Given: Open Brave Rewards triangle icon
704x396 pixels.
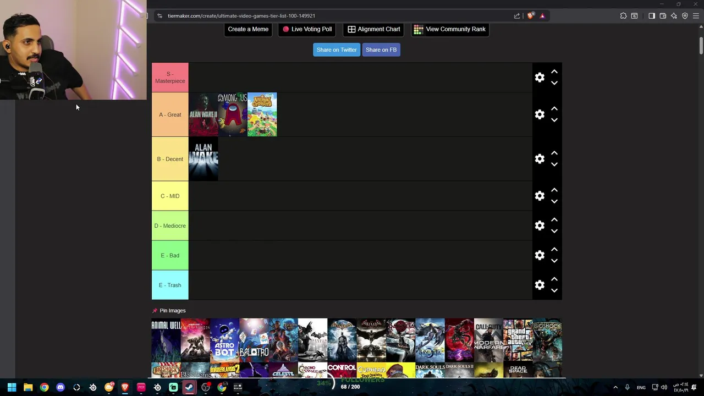Looking at the screenshot, I should pyautogui.click(x=542, y=16).
